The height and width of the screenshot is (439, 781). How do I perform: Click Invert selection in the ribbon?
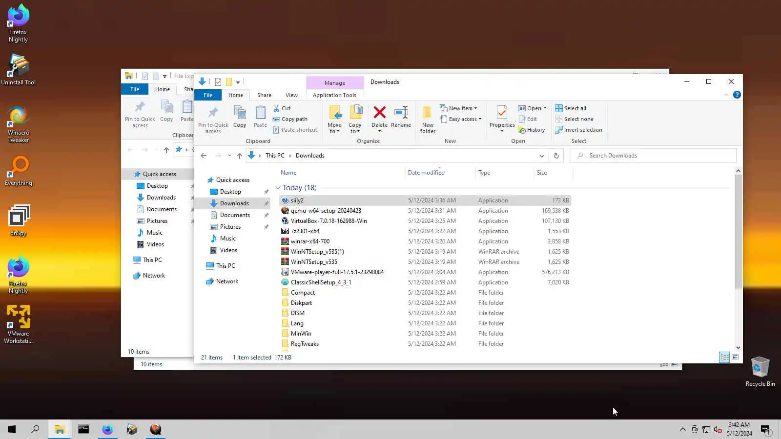coord(579,130)
